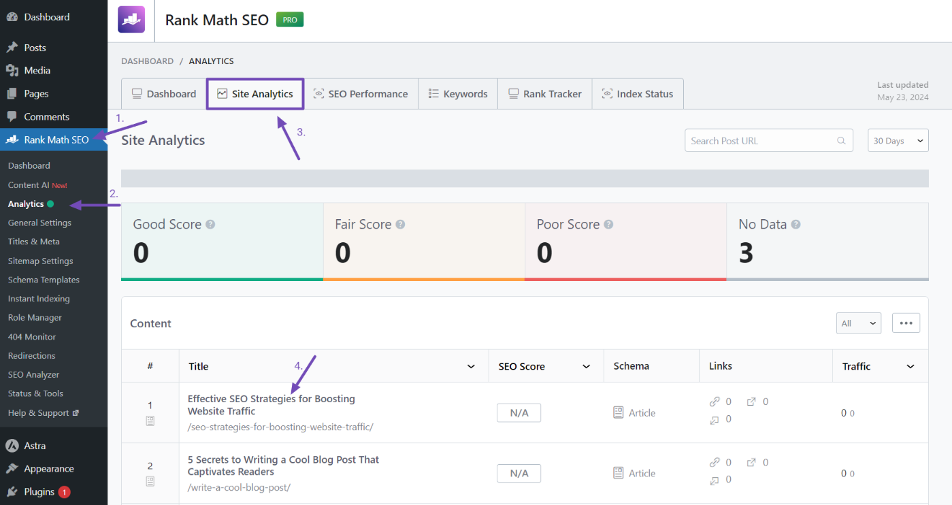Screen dimensions: 952x505
Task: Open Schema Templates submenu
Action: [44, 280]
